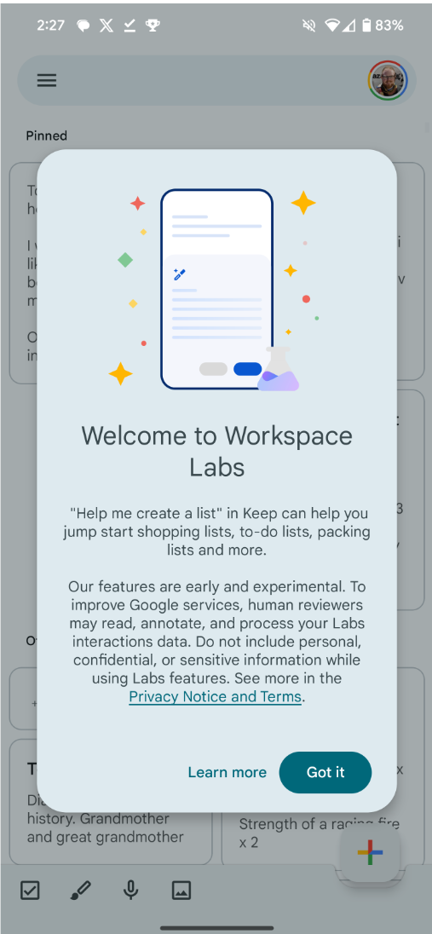Open the hamburger navigation menu
432x934 pixels.
[47, 80]
